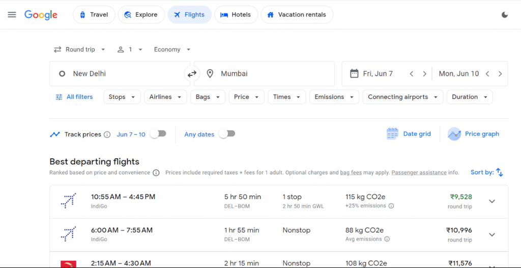Click the 88 kg CO2e emissions value

click(x=363, y=230)
